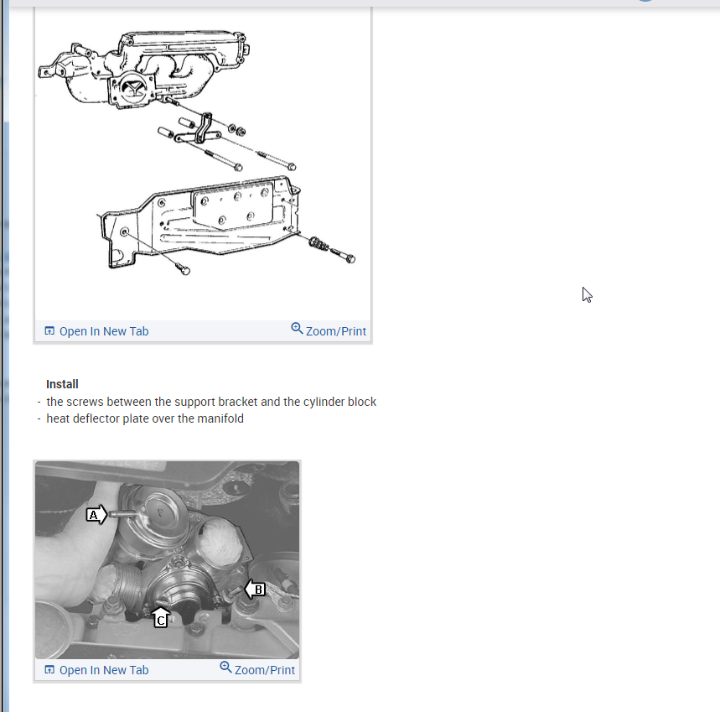The image size is (720, 712).
Task: Click the new-tab icon below the engine photo
Action: [x=49, y=670]
